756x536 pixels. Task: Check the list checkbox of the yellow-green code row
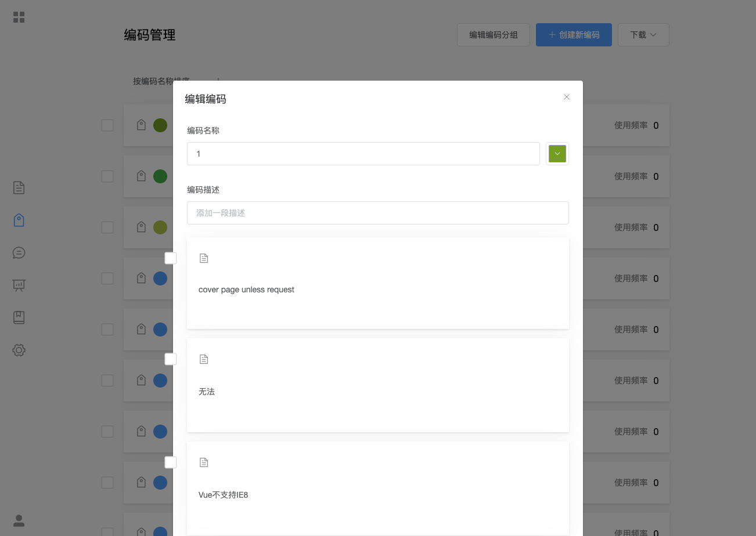coord(107,227)
